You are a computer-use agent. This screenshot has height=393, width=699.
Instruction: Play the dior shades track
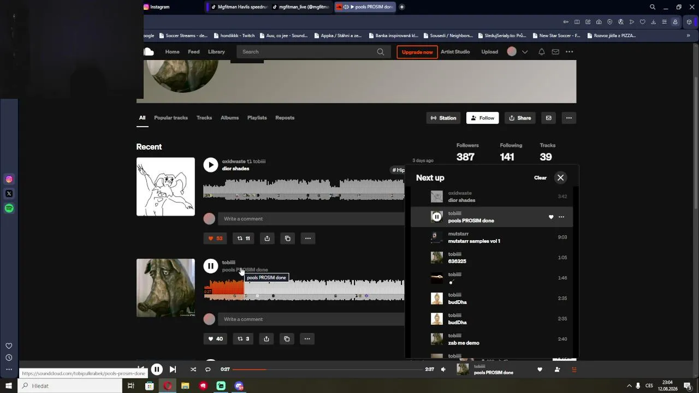pyautogui.click(x=211, y=165)
